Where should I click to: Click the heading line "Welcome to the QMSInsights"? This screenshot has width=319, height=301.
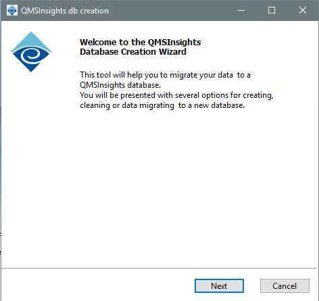click(x=141, y=43)
